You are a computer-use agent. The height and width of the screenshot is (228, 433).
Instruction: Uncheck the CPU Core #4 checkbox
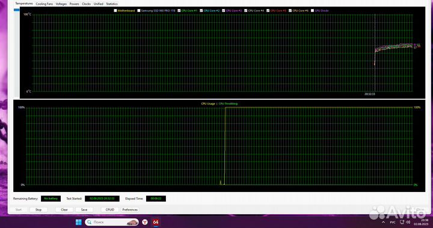(x=245, y=10)
